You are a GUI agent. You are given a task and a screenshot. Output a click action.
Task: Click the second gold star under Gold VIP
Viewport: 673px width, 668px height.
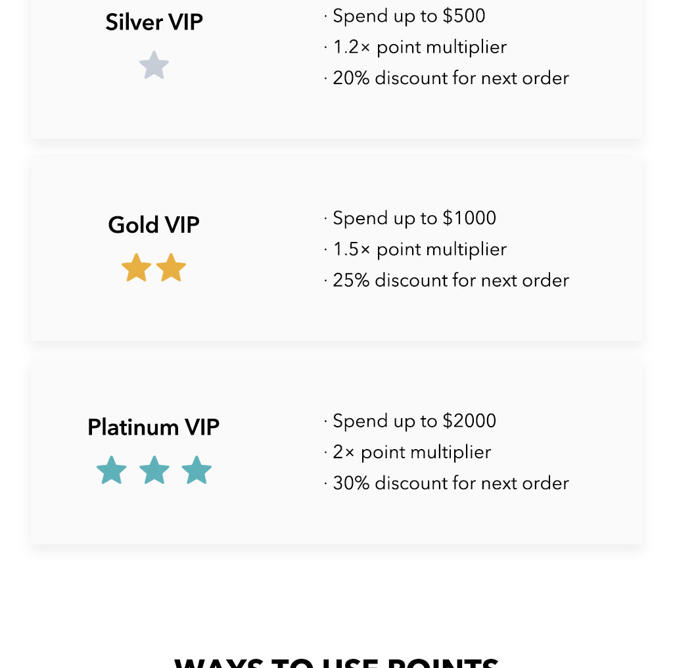[x=171, y=268]
